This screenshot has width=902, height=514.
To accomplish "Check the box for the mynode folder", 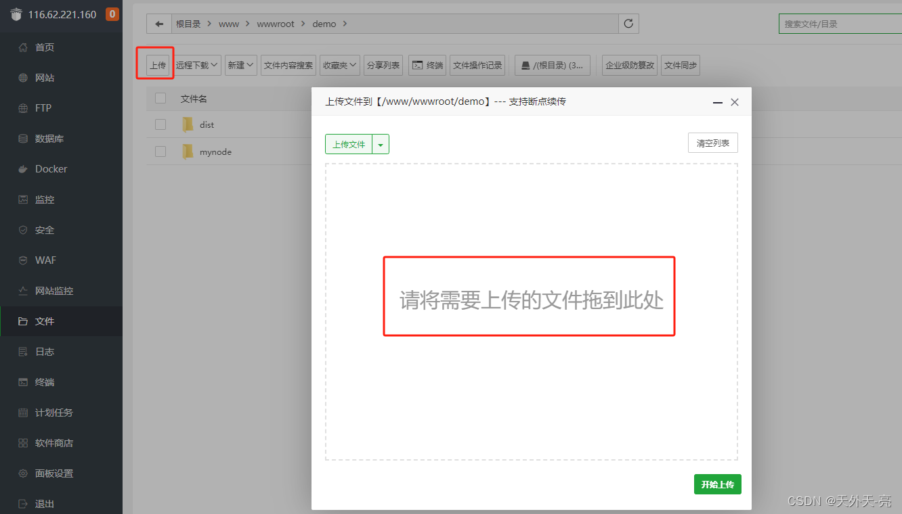I will pyautogui.click(x=160, y=151).
